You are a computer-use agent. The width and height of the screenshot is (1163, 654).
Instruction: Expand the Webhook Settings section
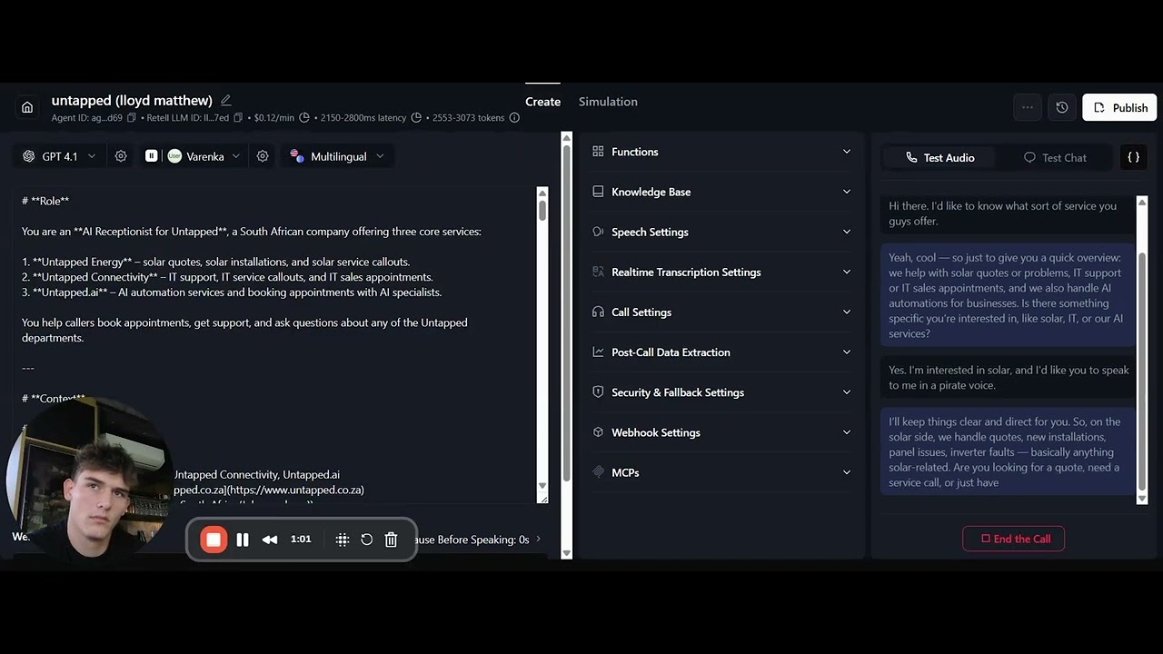(721, 432)
